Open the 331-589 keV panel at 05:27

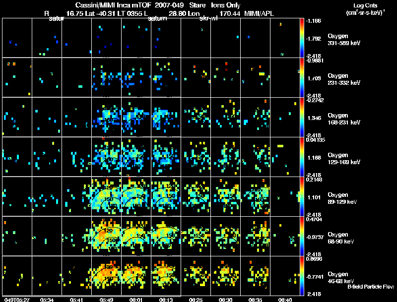17,38
